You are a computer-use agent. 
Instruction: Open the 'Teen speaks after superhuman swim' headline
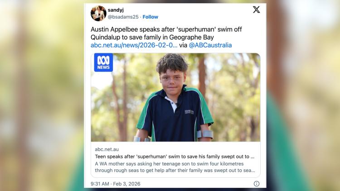click(175, 157)
